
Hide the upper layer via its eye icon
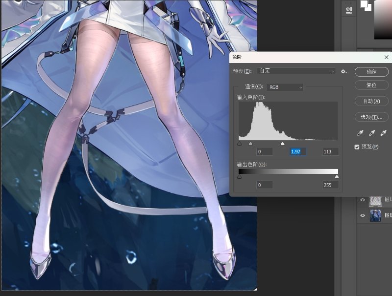[x=363, y=200]
